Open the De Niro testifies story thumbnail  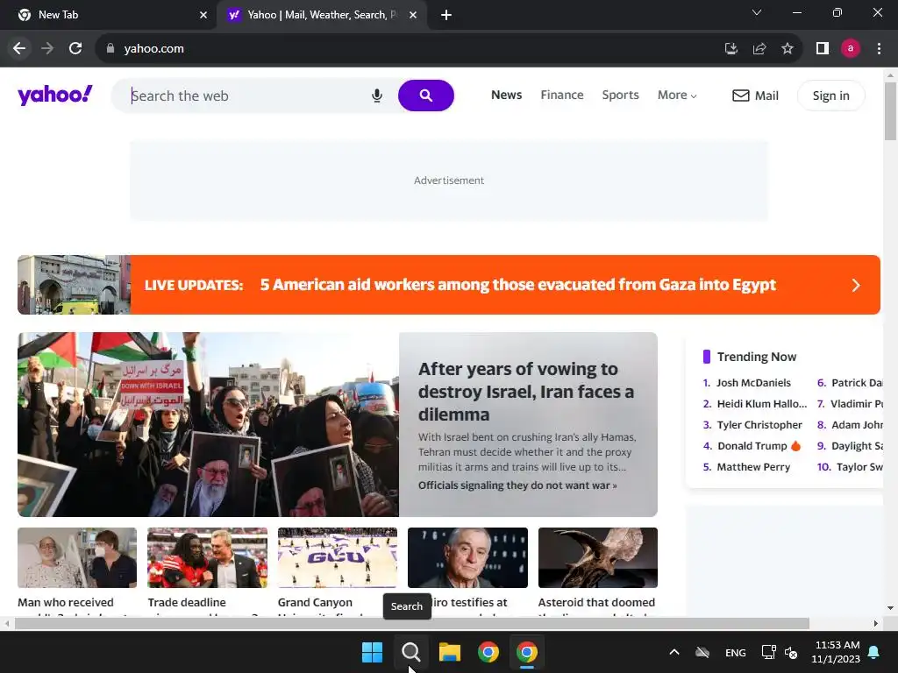click(467, 558)
